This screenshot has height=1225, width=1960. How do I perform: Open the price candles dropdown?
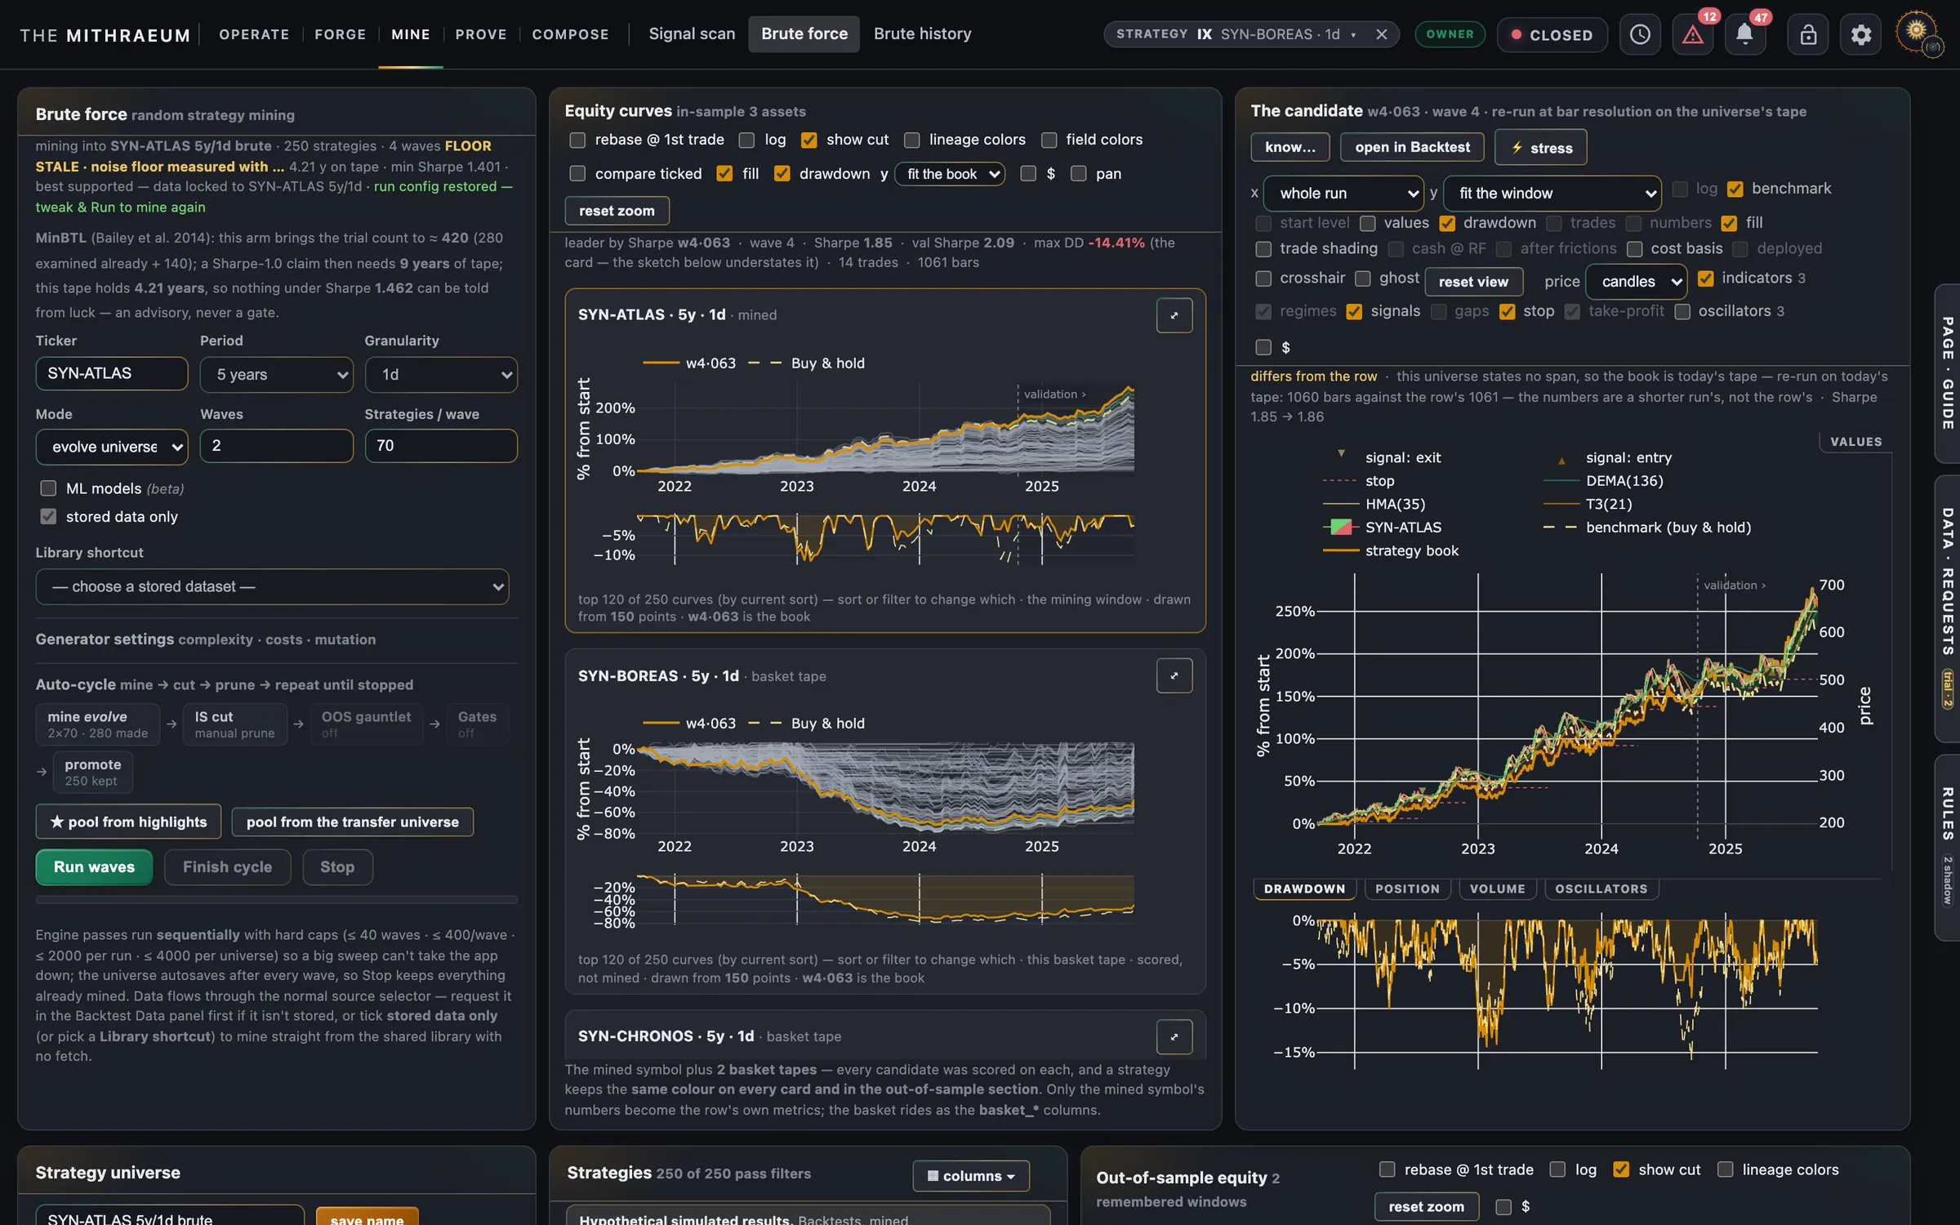point(1636,282)
